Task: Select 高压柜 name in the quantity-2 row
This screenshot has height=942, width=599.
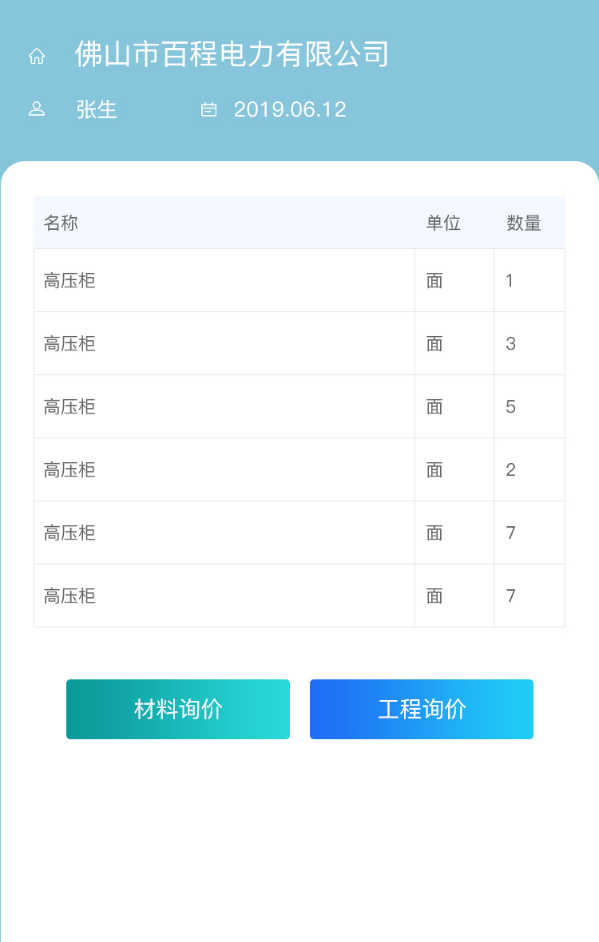Action: click(x=69, y=469)
